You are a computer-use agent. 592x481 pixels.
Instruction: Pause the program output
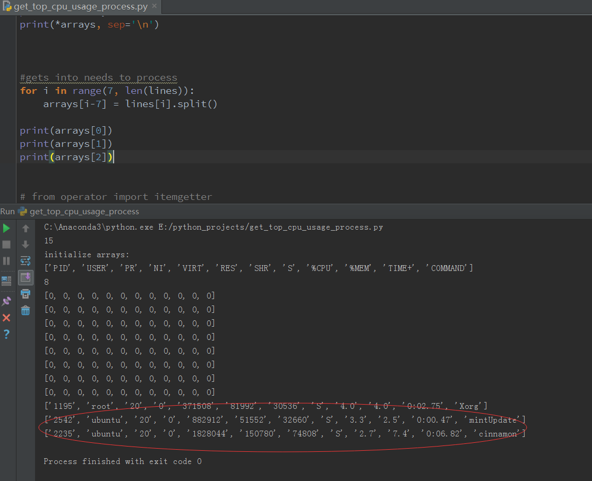tap(6, 261)
